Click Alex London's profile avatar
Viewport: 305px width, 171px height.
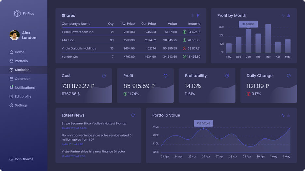[x=14, y=35]
